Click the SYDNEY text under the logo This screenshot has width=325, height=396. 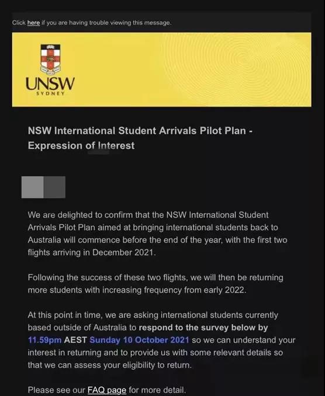coord(50,93)
